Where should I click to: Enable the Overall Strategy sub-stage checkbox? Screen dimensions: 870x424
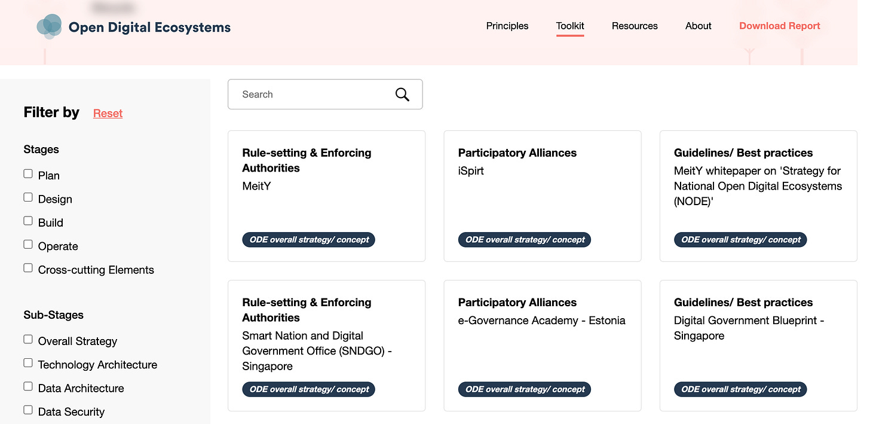click(28, 340)
